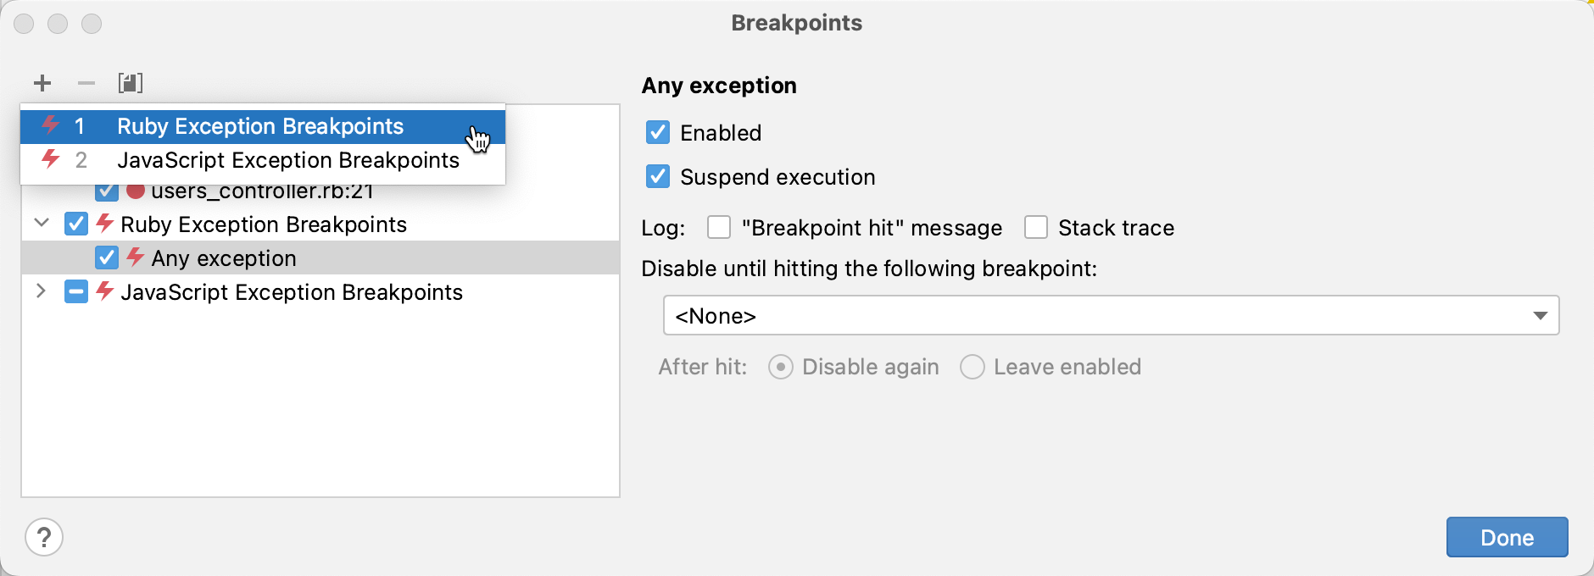Select the Leave enabled radio button
Image resolution: width=1594 pixels, height=576 pixels.
(x=972, y=367)
